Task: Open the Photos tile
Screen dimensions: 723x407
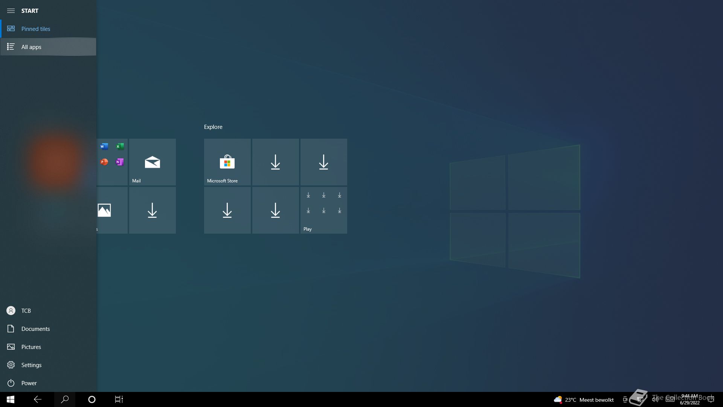Action: [111, 210]
